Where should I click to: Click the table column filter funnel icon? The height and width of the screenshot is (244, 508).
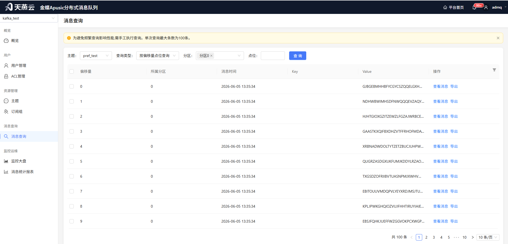click(494, 70)
